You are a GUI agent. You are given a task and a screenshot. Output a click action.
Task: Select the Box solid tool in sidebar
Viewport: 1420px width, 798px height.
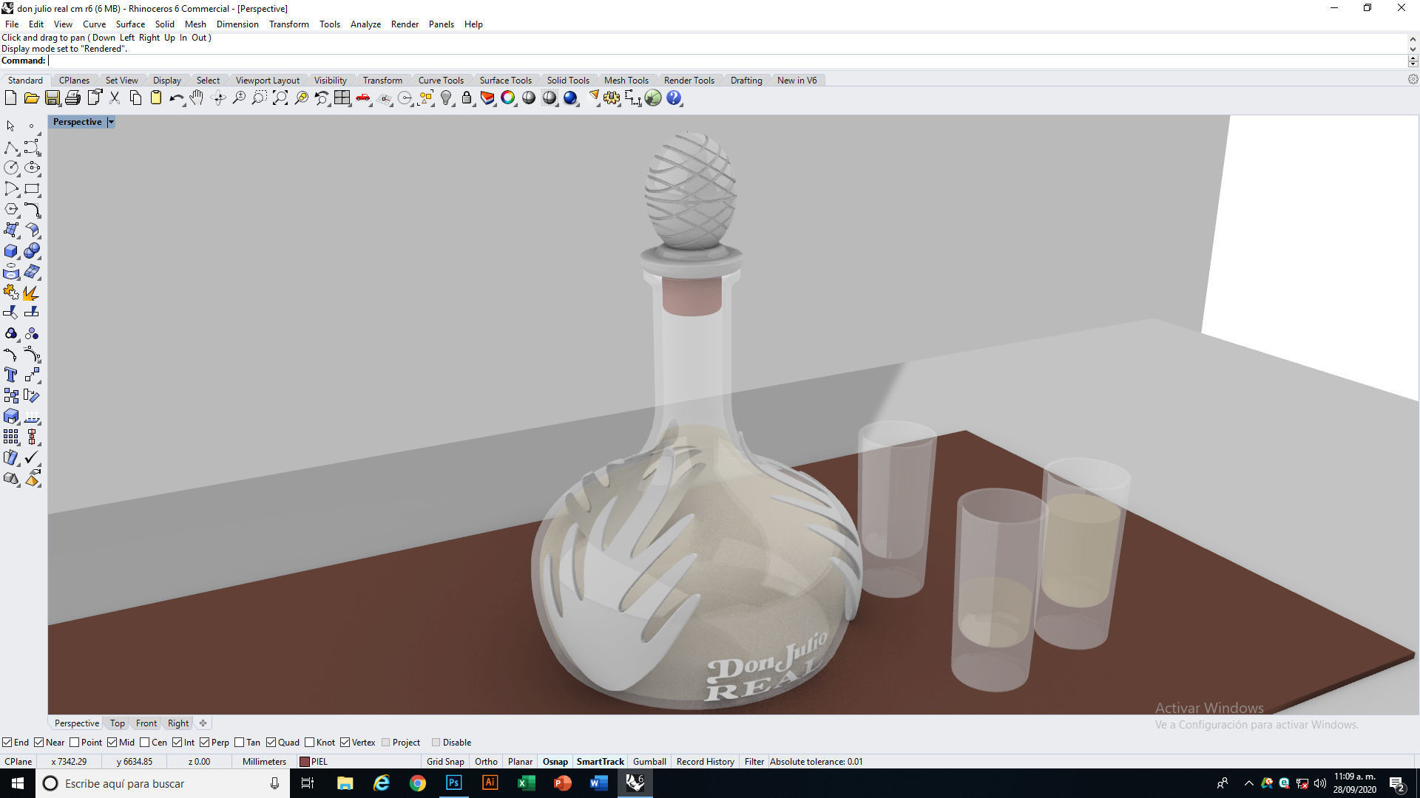pos(11,251)
